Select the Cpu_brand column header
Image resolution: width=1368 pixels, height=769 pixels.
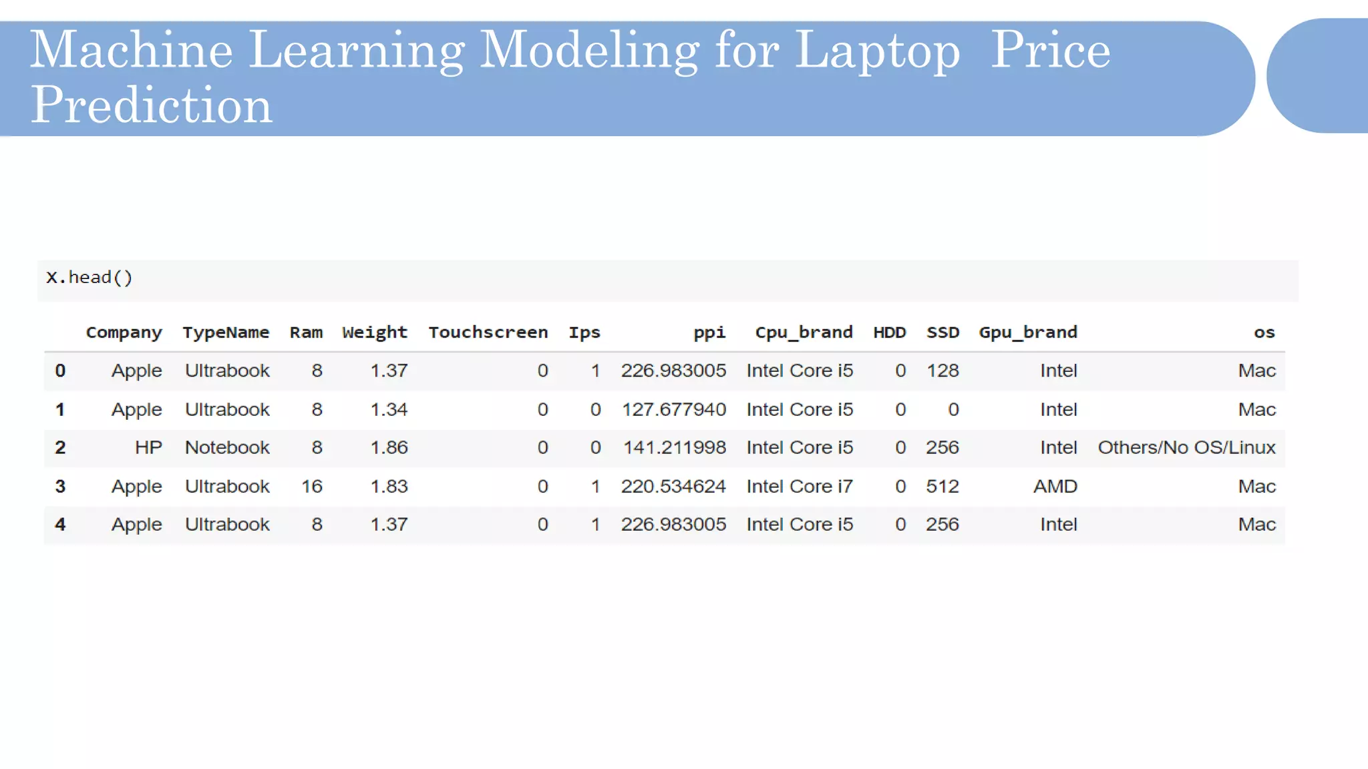point(804,333)
